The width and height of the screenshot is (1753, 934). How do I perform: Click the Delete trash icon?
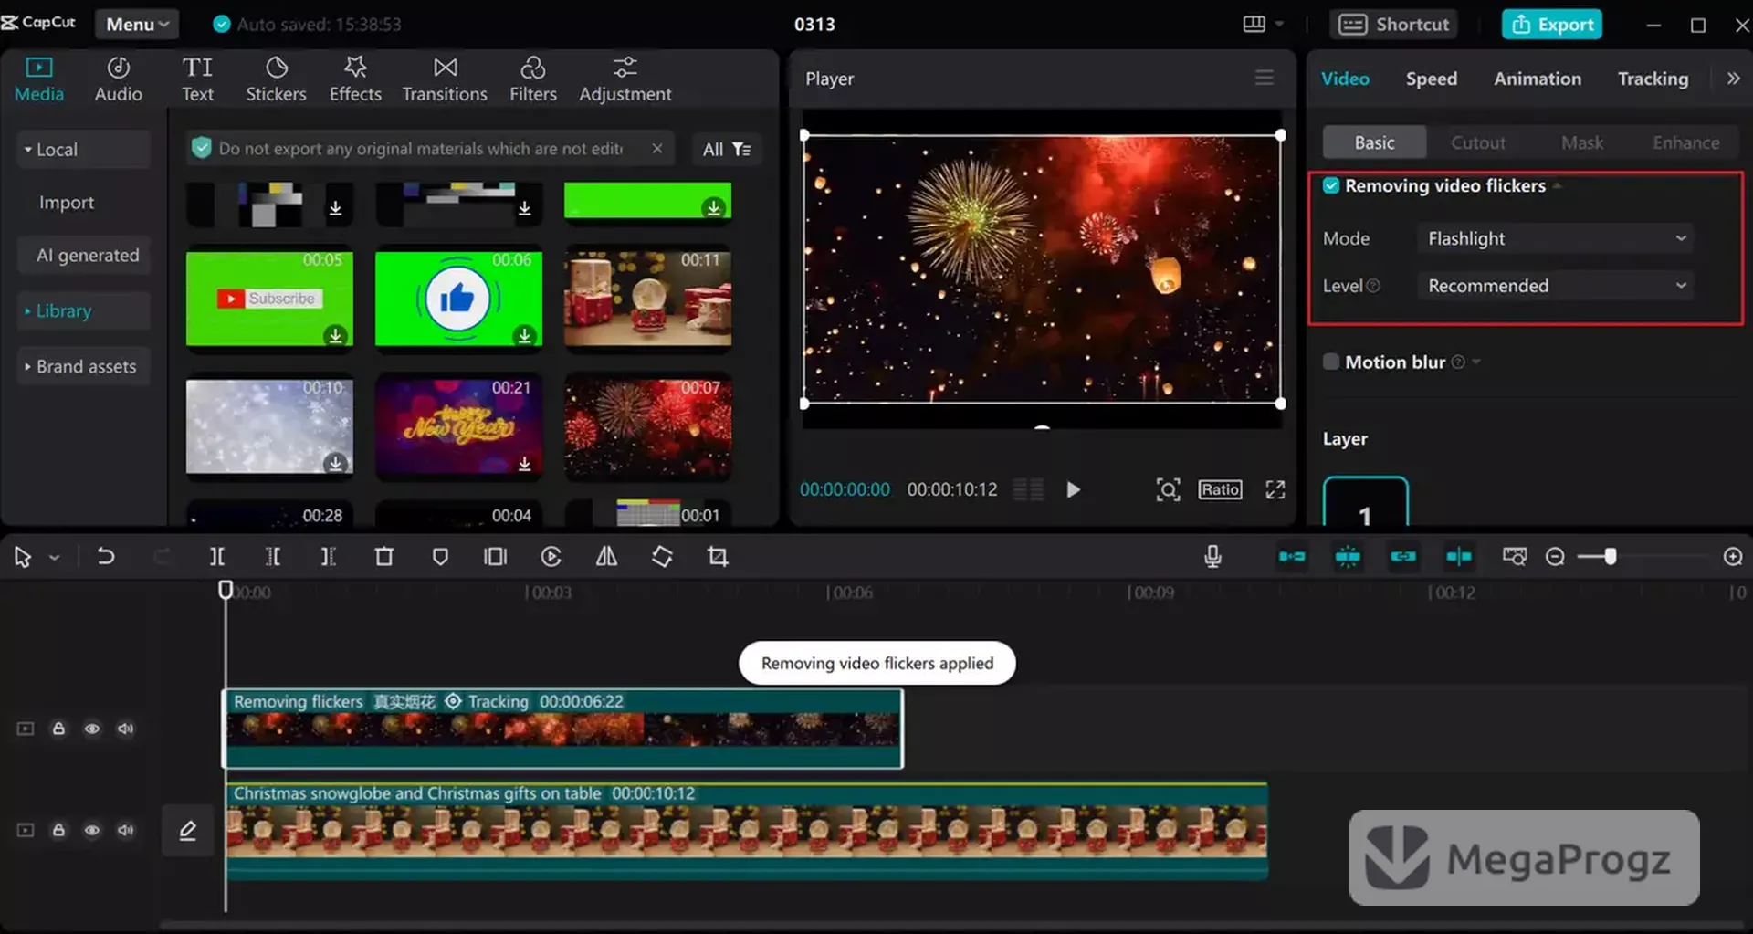[x=384, y=556]
